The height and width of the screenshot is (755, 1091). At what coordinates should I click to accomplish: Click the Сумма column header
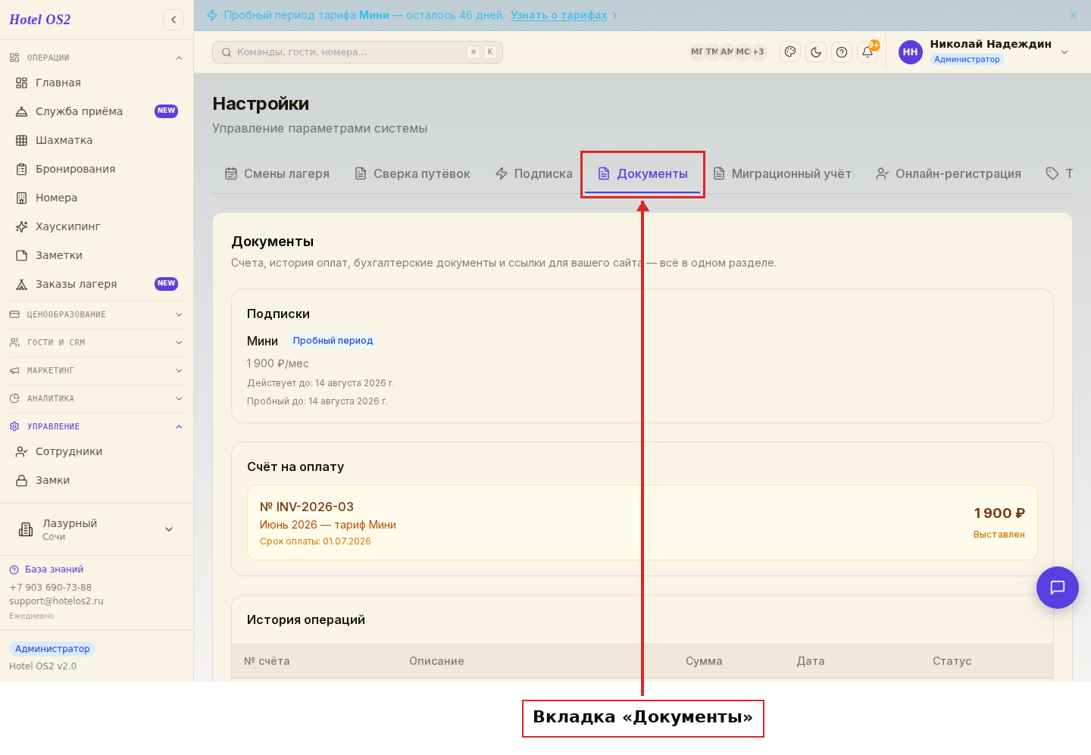704,661
